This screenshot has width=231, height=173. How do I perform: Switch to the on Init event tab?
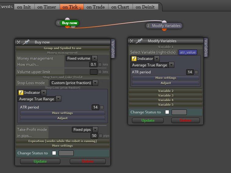pos(24,7)
